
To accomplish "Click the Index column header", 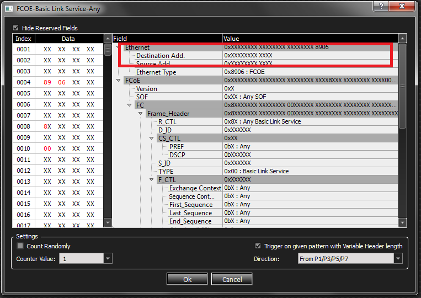I will (24, 39).
